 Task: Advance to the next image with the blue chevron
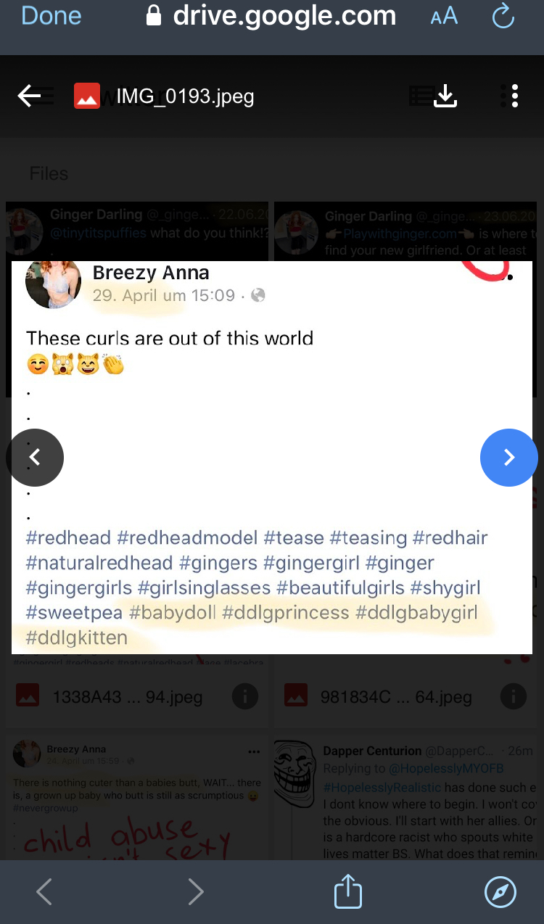(509, 457)
